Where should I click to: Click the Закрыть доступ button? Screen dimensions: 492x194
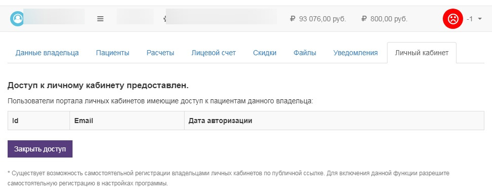coord(40,149)
